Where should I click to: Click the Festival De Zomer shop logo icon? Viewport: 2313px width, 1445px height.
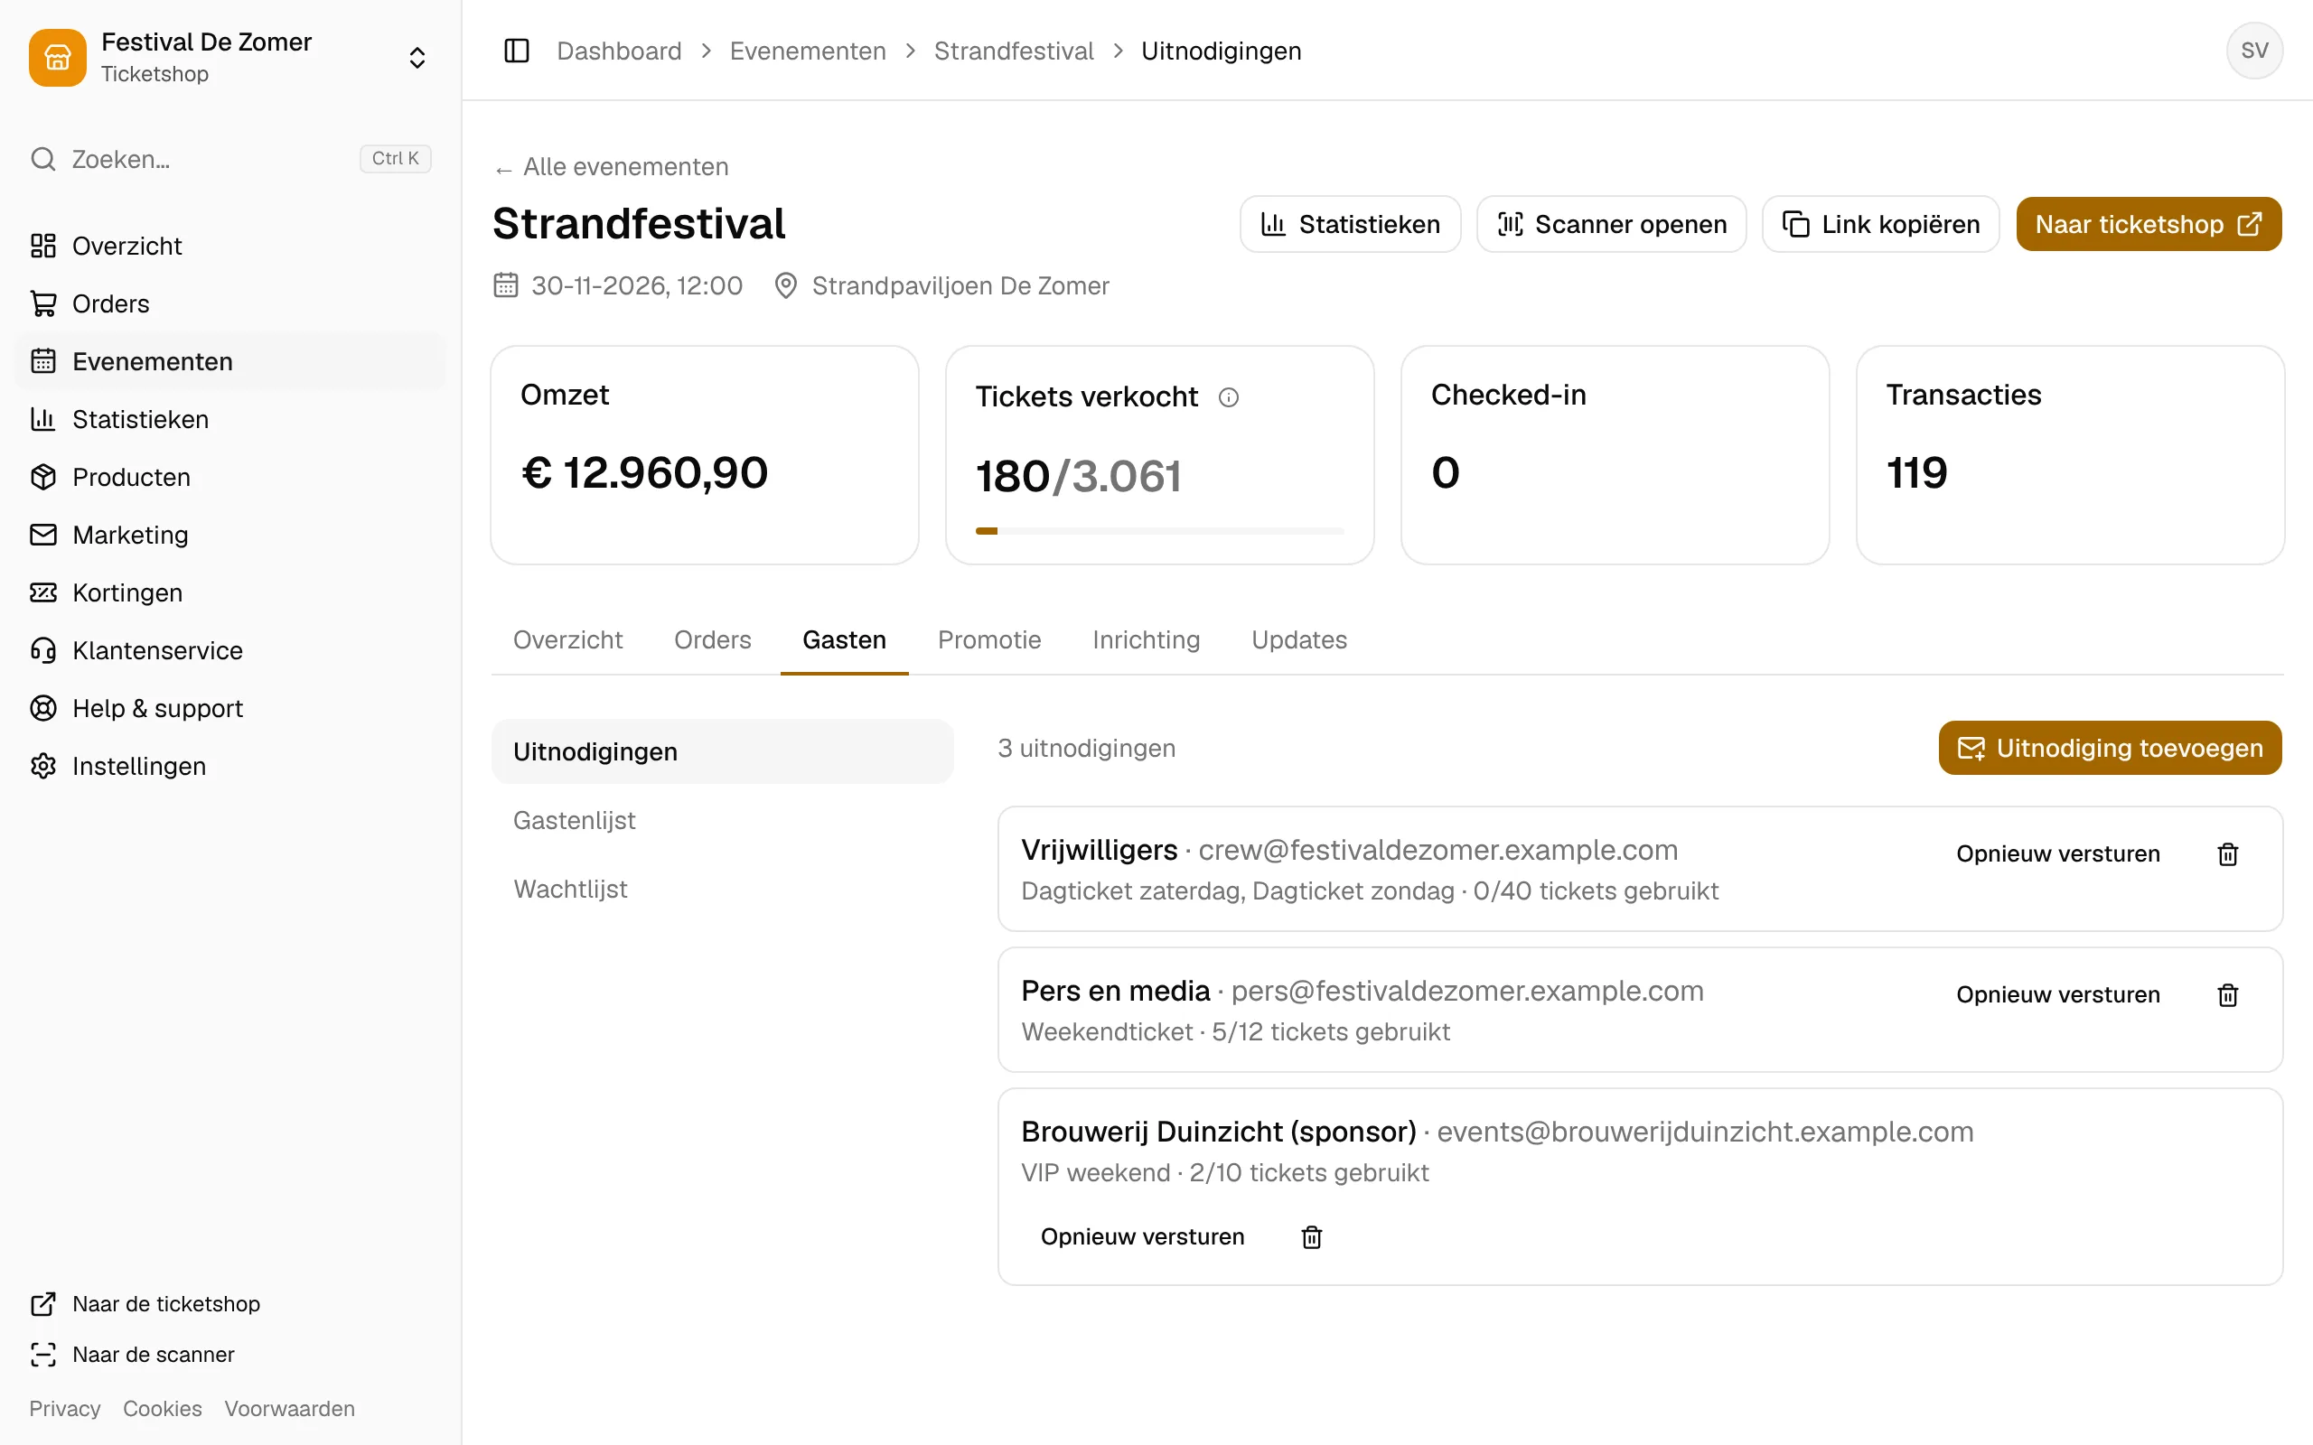point(57,57)
